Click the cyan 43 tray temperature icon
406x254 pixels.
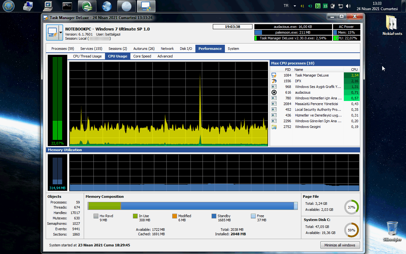[310, 6]
